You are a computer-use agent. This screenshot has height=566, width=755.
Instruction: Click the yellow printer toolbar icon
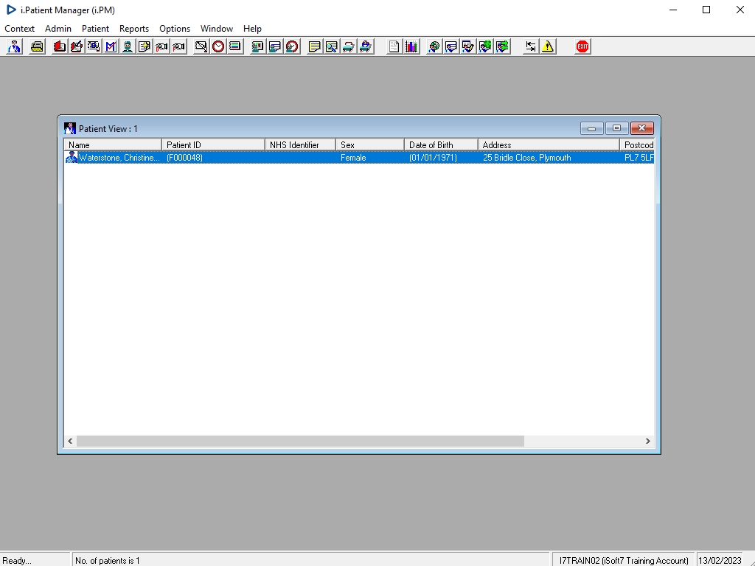pyautogui.click(x=37, y=46)
